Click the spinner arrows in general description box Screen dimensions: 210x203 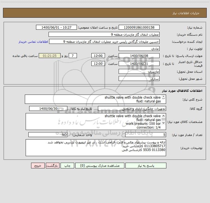(163, 98)
